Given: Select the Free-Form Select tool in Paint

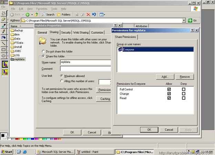Looking at the screenshot, I should pyautogui.click(x=3, y=13).
